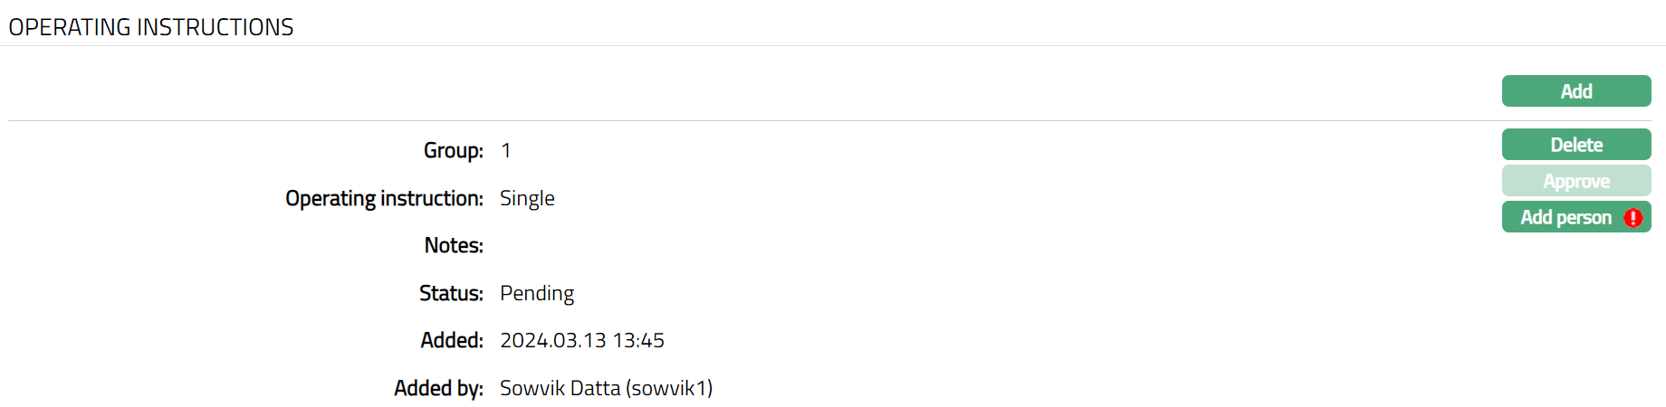Click the faded Approve button

point(1575,181)
